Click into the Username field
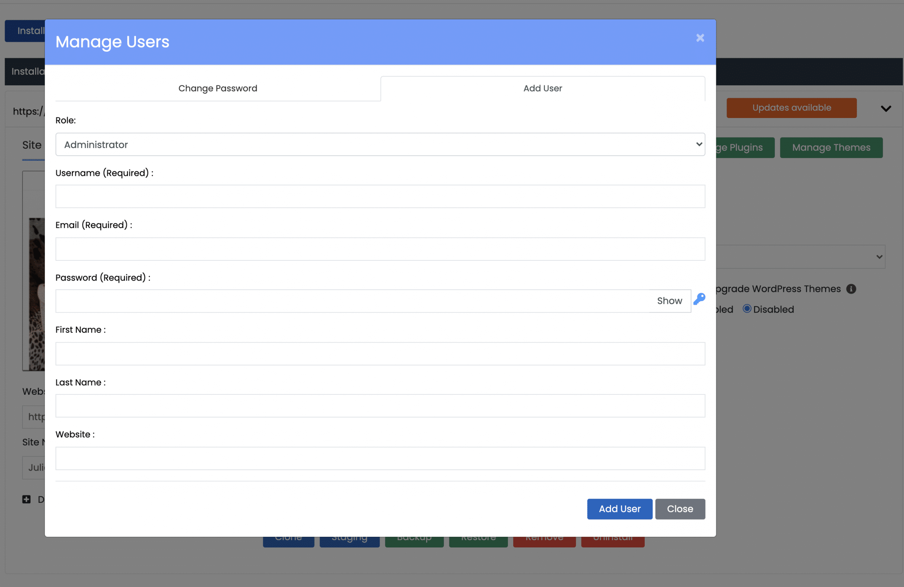 click(x=380, y=196)
